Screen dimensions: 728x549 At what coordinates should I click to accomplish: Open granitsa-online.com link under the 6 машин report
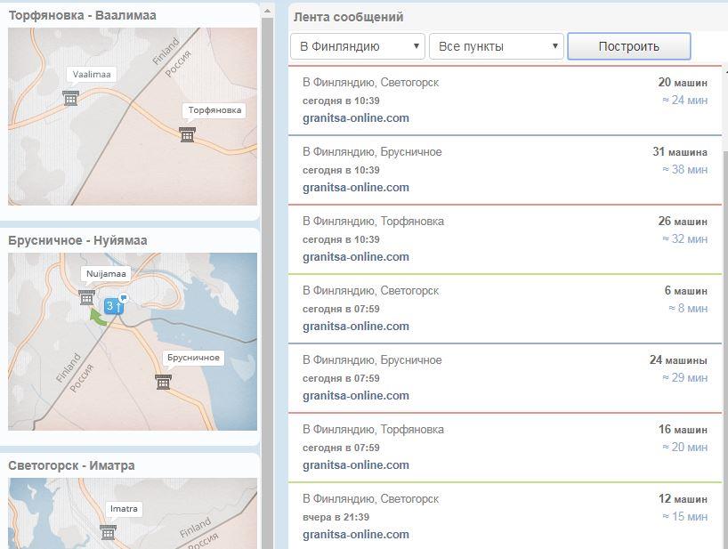click(355, 326)
